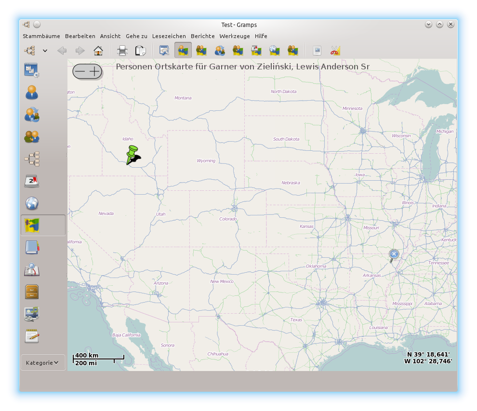
Task: Open the Gehe zu menu
Action: [136, 36]
